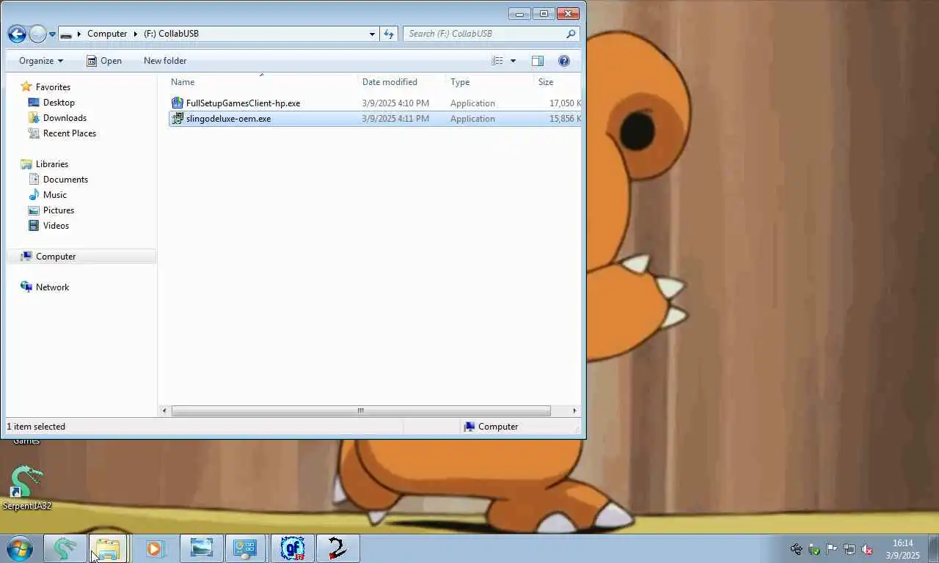This screenshot has width=939, height=563.
Task: Click the horizontal scrollbar thumb
Action: 360,411
